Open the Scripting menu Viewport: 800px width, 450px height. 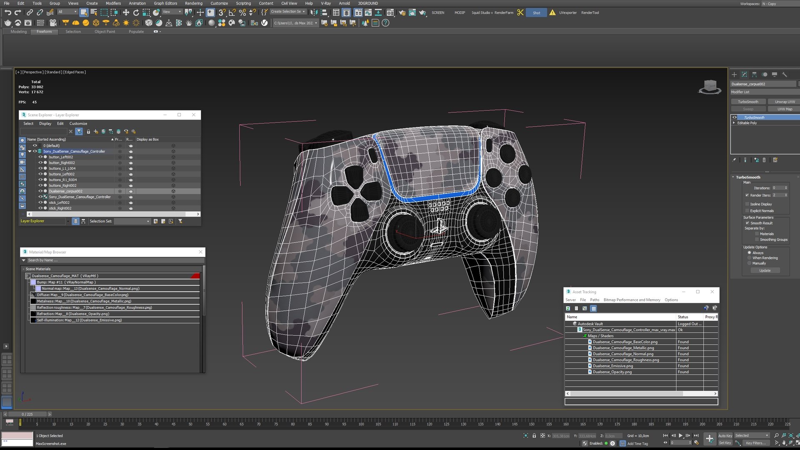tap(243, 3)
